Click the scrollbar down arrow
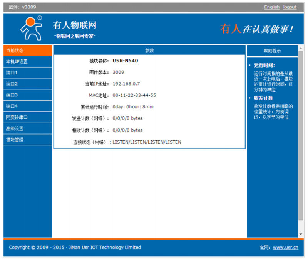Screen dimensions: 308x260 (301, 234)
